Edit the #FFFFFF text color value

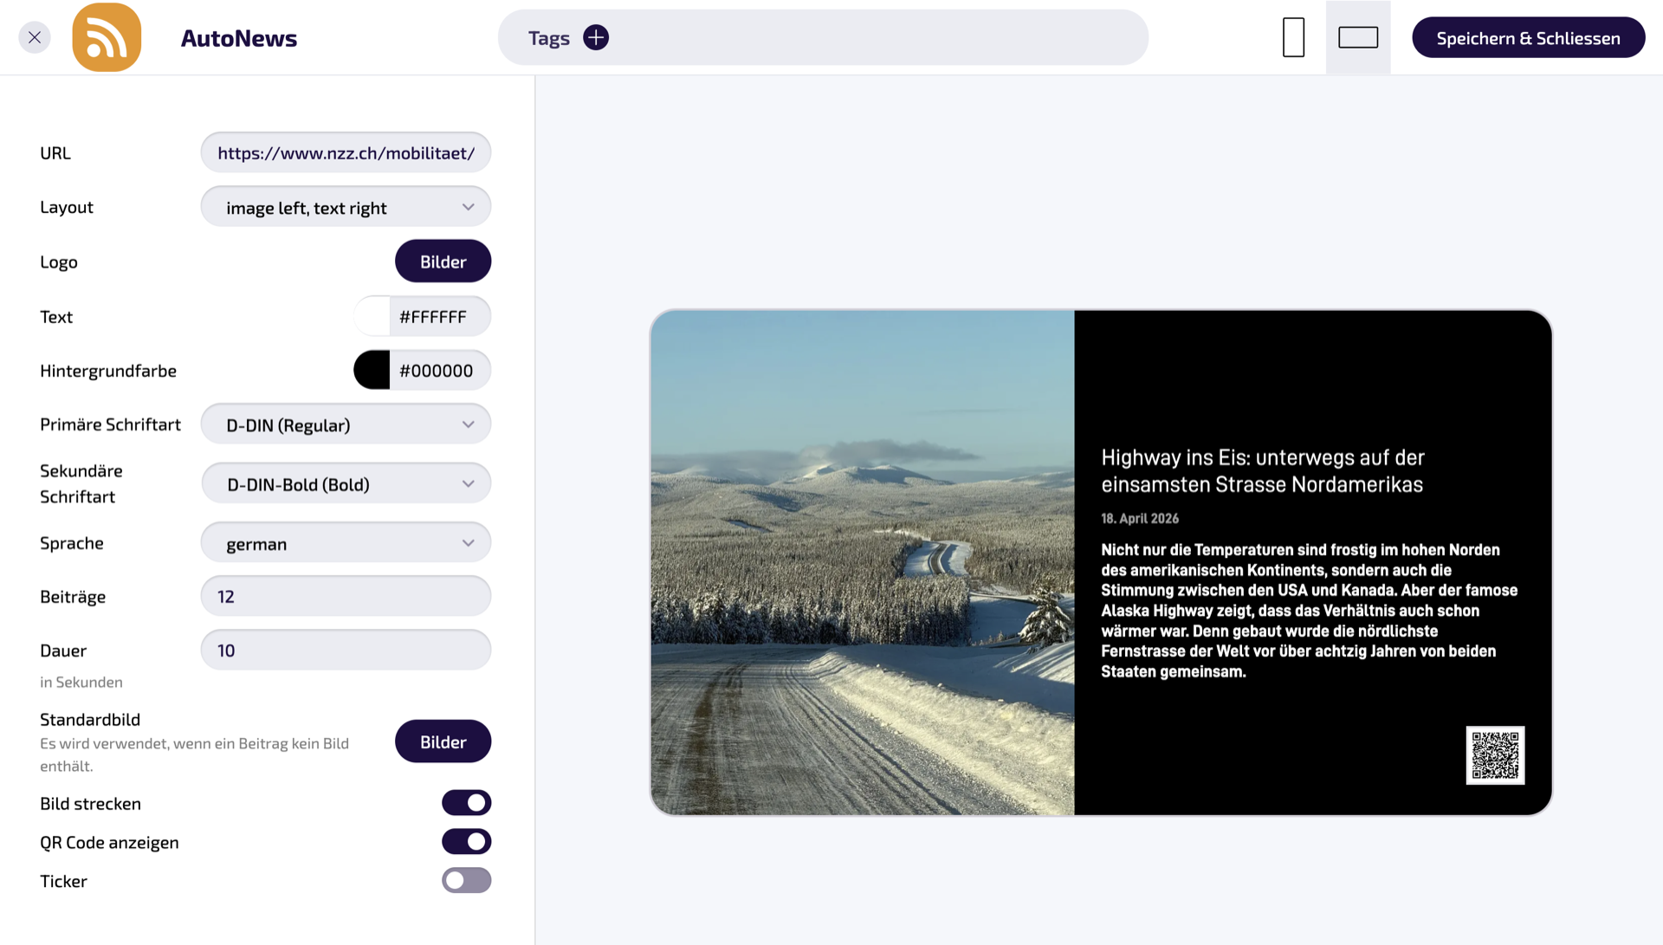tap(439, 316)
